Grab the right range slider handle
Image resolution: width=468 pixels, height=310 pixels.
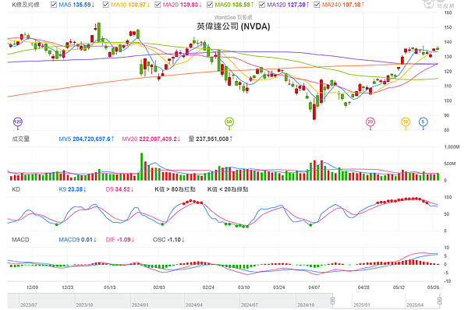tap(440, 301)
